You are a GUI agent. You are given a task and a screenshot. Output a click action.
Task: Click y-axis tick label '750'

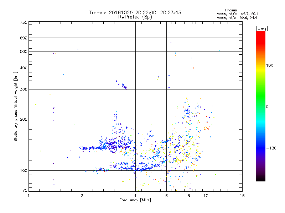(x=24, y=22)
